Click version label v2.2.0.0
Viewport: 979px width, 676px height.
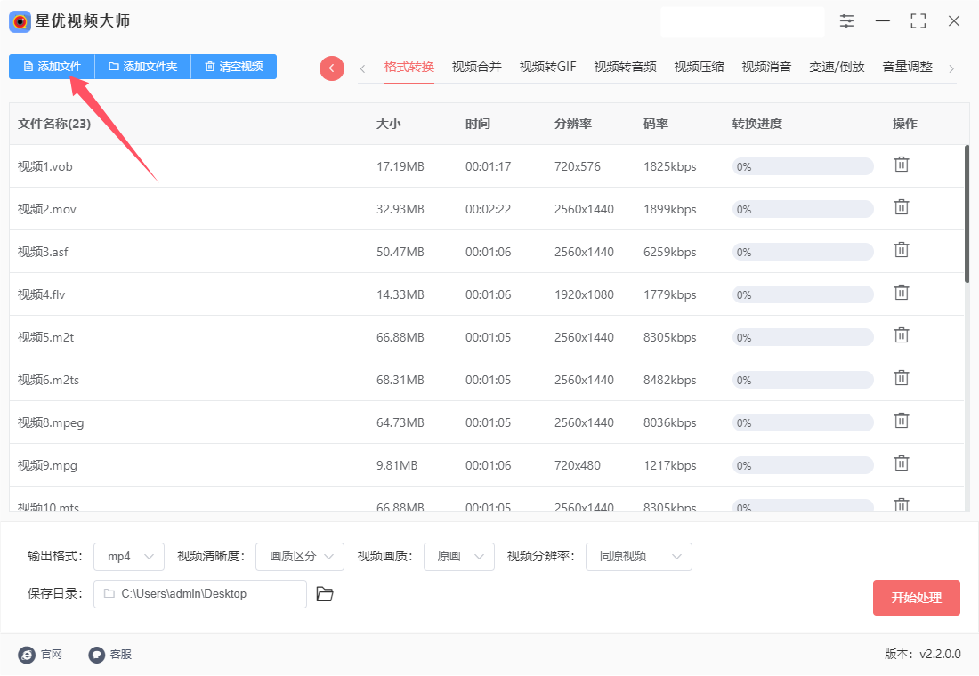941,654
